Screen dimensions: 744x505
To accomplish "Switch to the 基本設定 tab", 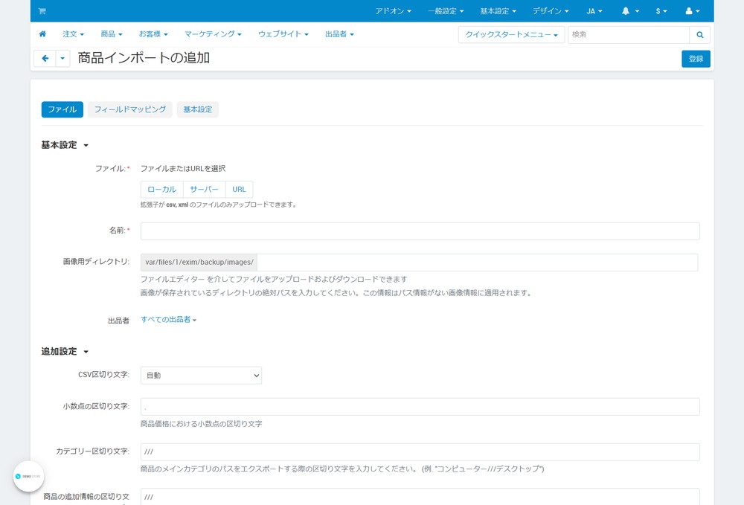I will (197, 109).
